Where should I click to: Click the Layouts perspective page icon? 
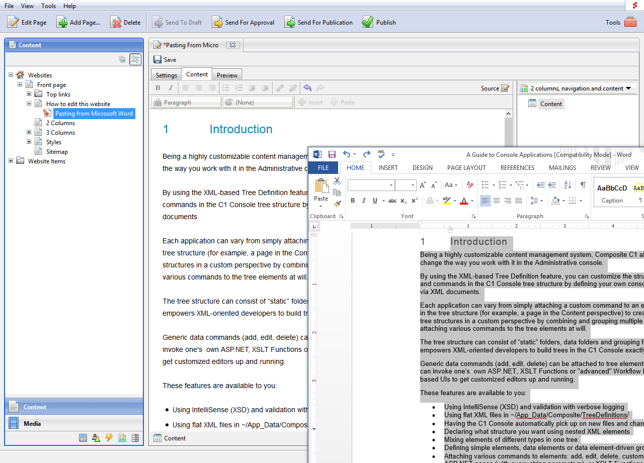[x=122, y=438]
